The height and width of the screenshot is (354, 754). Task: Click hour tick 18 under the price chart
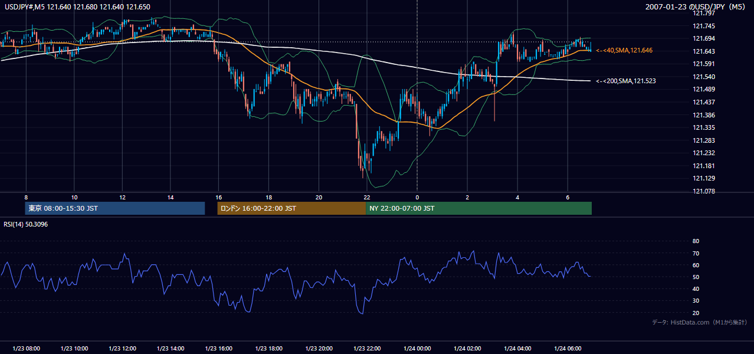point(268,197)
